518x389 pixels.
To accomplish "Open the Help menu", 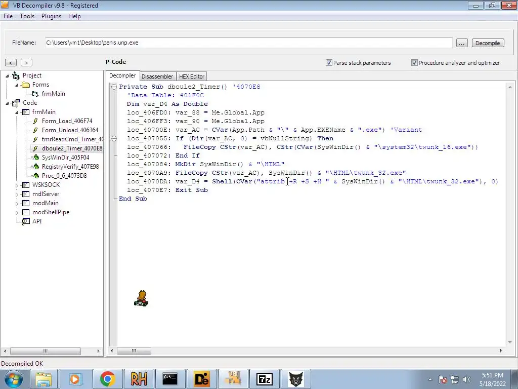I will point(74,16).
